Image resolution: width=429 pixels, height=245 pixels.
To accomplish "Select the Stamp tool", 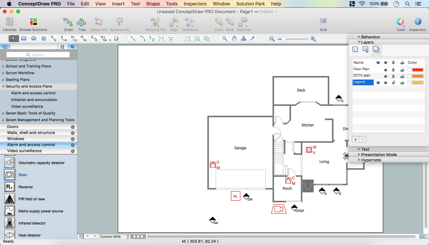I will pos(243,39).
